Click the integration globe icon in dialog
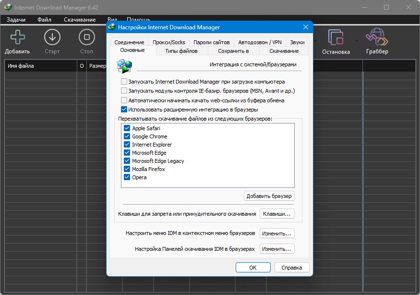This screenshot has width=420, height=295. (x=124, y=66)
